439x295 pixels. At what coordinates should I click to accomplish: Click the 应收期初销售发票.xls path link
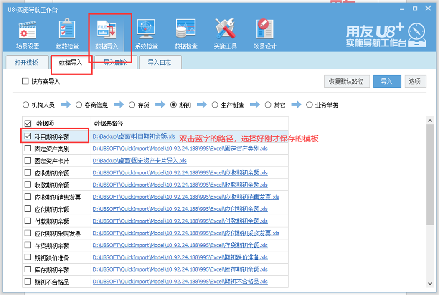tap(186, 197)
